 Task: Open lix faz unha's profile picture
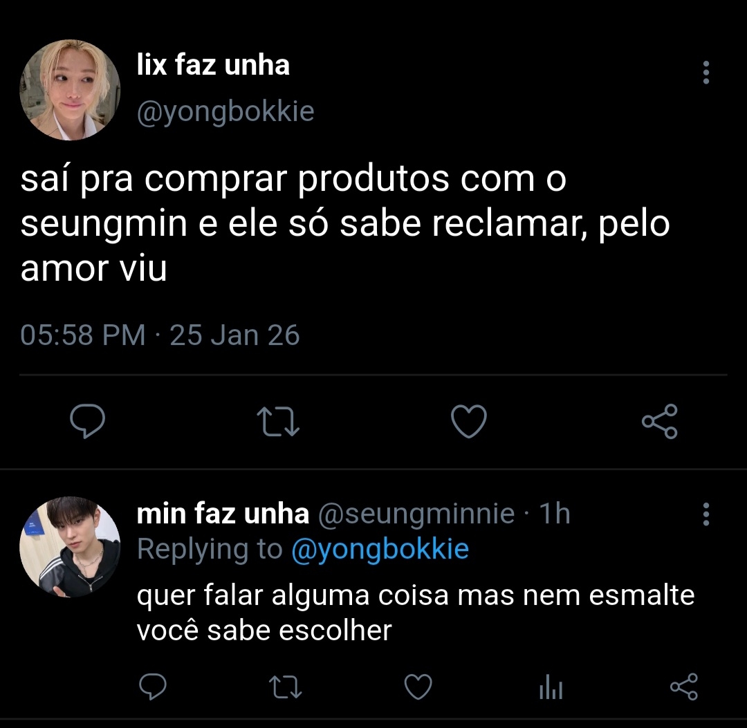[x=70, y=90]
